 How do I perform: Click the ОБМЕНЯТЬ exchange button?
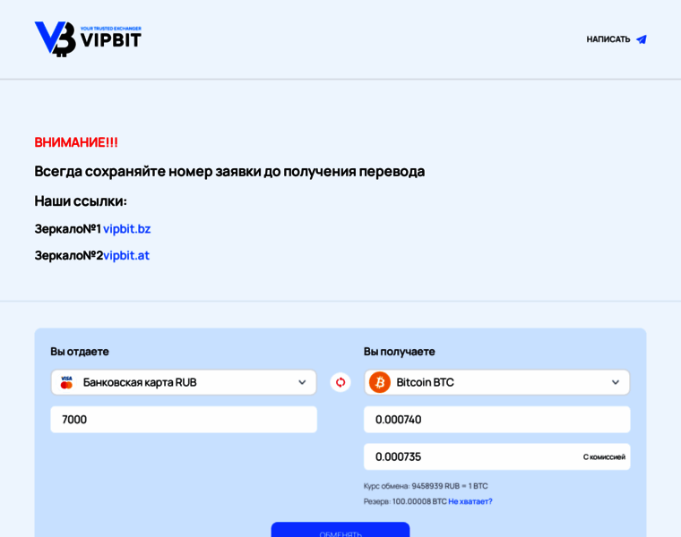click(340, 530)
